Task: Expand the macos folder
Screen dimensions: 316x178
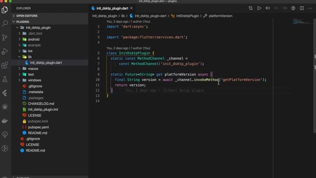Action: tap(49, 69)
